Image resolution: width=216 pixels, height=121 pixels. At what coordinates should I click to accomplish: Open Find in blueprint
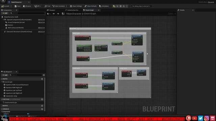coord(47,6)
